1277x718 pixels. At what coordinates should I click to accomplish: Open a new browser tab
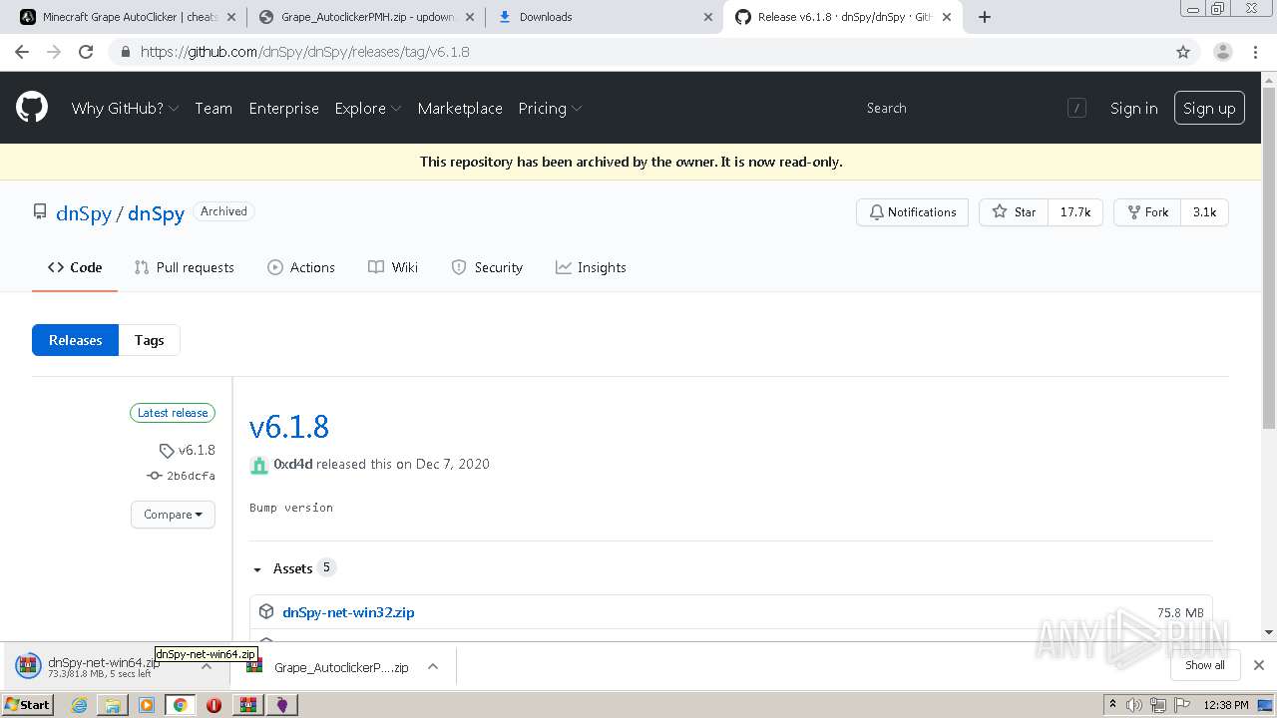[985, 17]
